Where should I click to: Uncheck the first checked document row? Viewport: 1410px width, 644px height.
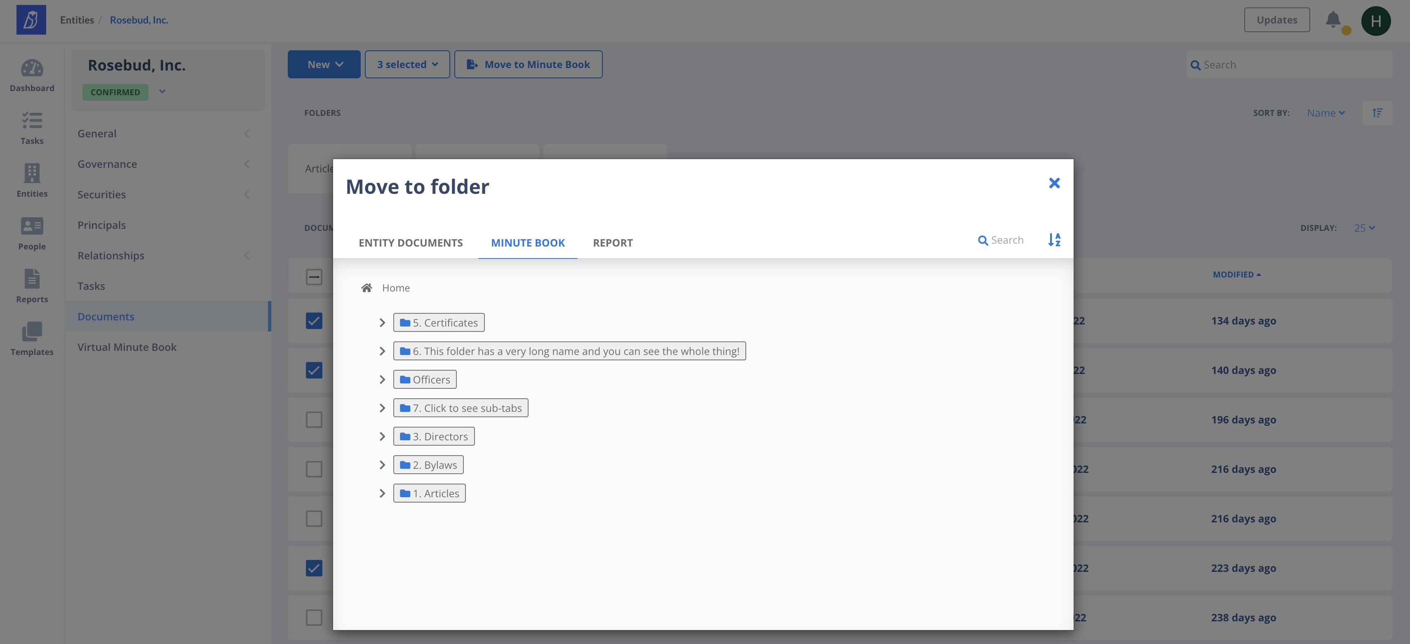[x=314, y=321]
